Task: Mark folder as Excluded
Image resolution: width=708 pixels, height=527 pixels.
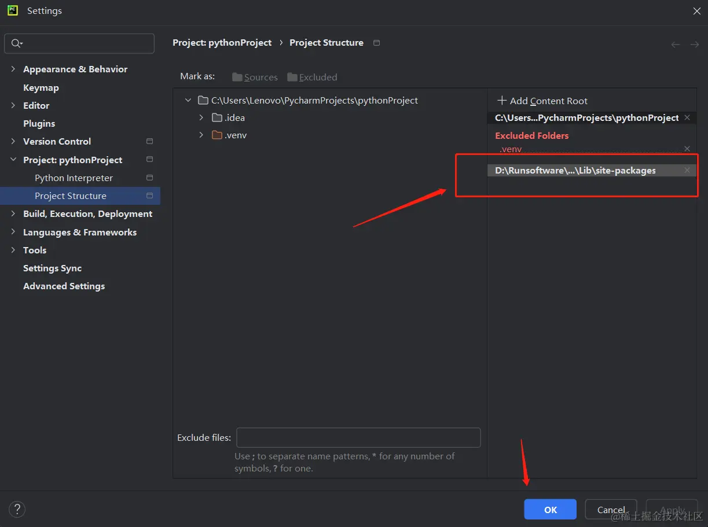Action: click(x=312, y=77)
